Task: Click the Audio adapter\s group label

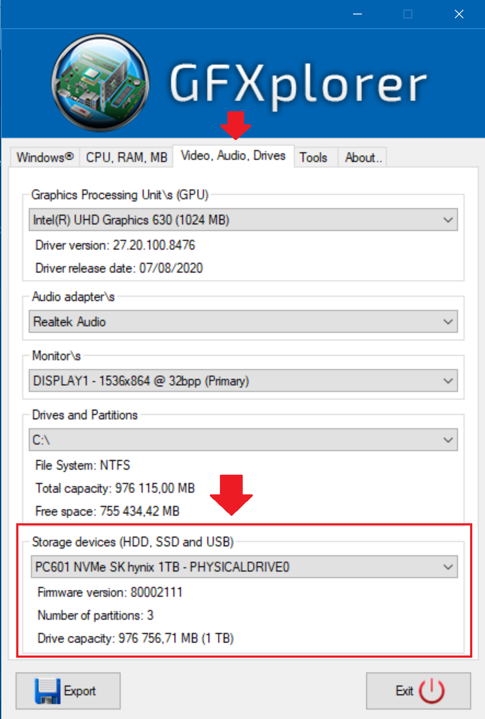Action: (x=73, y=297)
